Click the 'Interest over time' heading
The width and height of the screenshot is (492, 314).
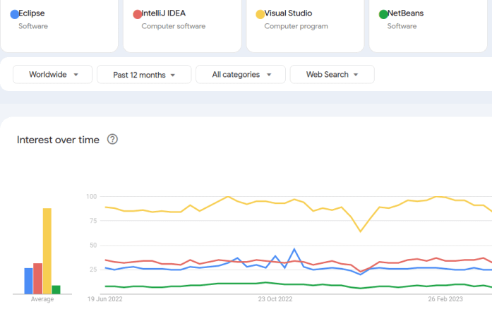[x=58, y=140]
